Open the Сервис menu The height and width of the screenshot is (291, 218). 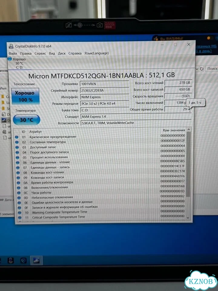[x=40, y=53]
